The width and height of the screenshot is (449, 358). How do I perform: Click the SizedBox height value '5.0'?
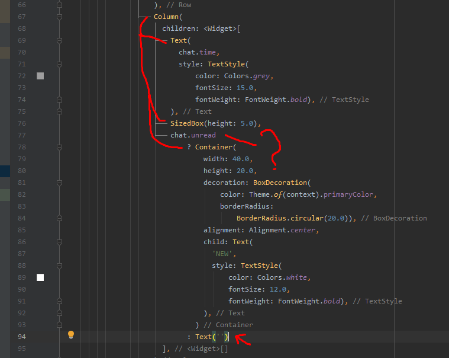click(247, 123)
